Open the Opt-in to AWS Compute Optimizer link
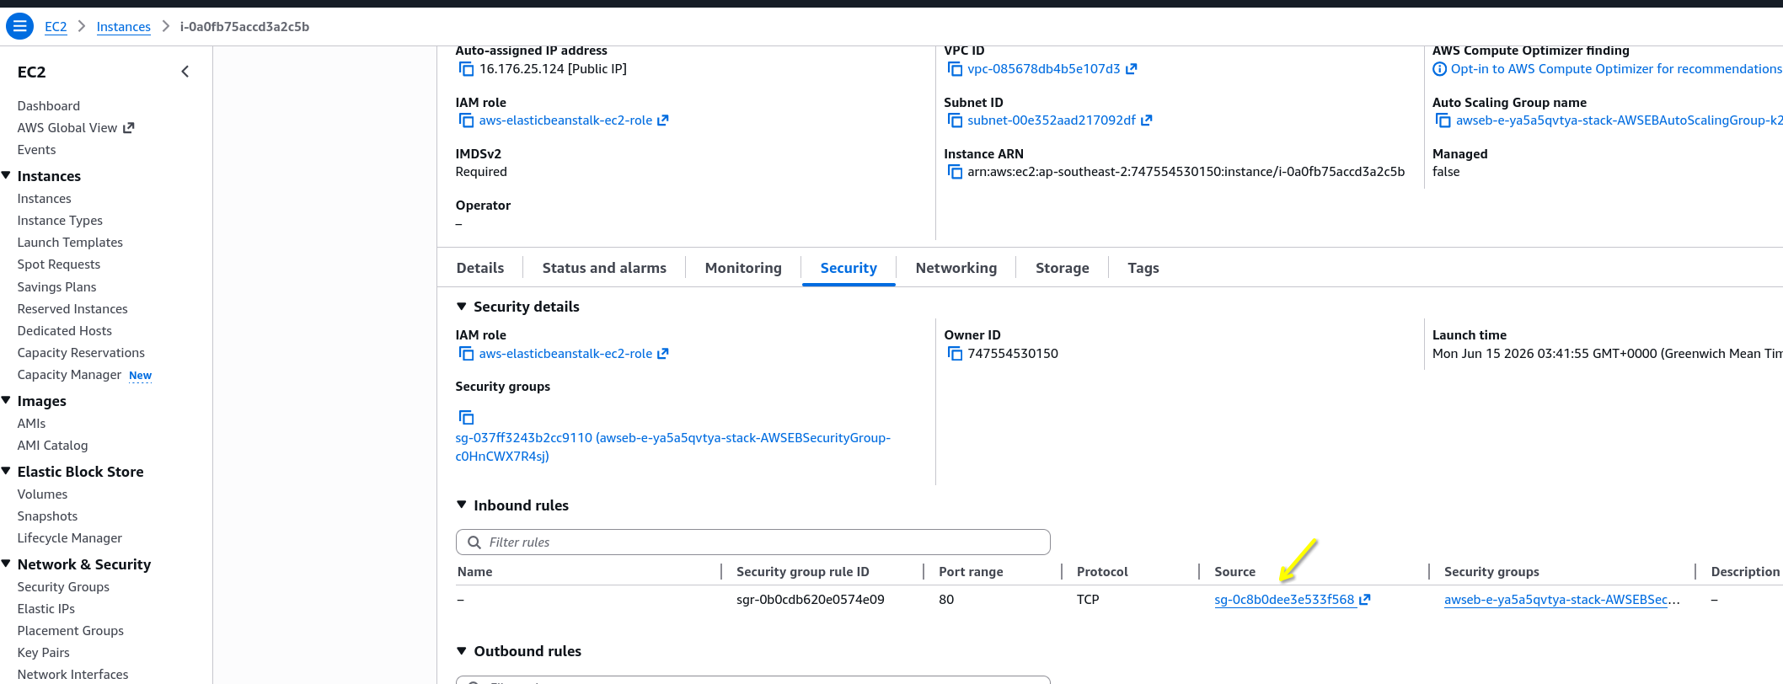Image resolution: width=1783 pixels, height=684 pixels. [1616, 69]
